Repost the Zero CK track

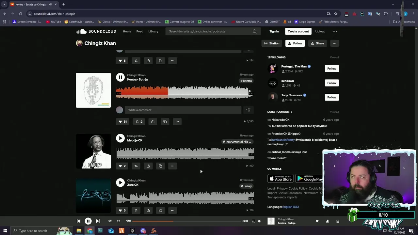(136, 211)
